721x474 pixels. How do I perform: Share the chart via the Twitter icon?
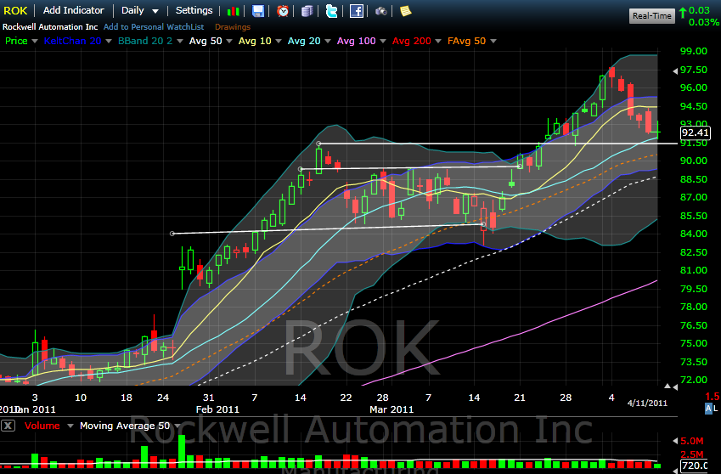point(331,11)
